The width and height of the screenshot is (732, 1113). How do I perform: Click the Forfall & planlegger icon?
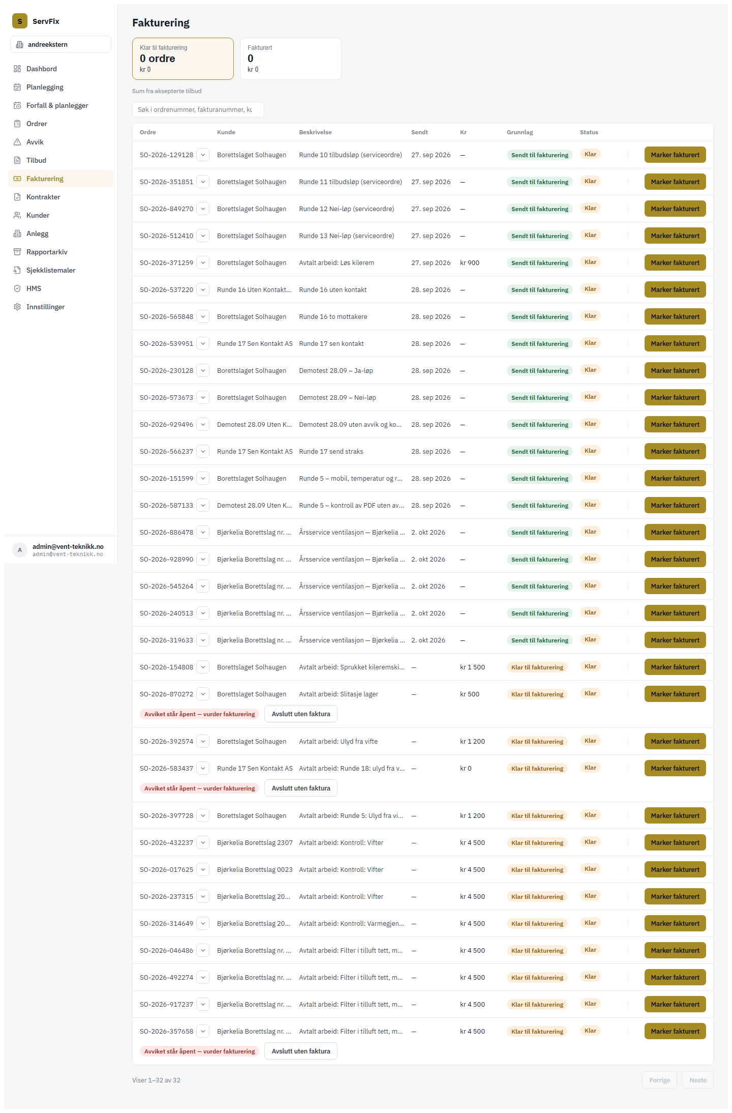[17, 105]
